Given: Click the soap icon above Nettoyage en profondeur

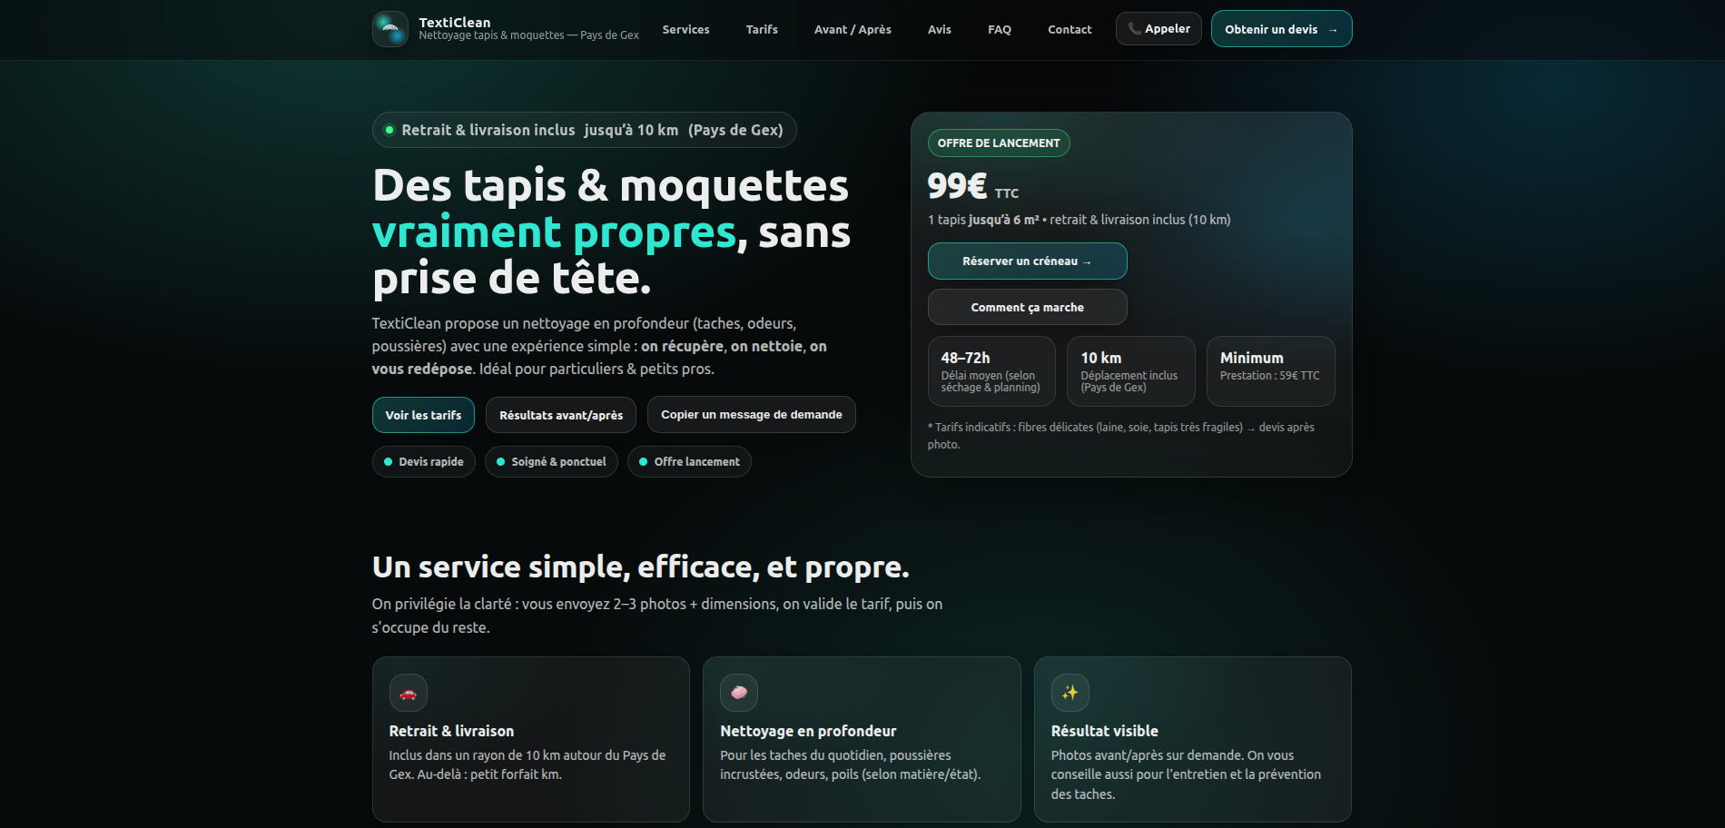Looking at the screenshot, I should click(x=738, y=693).
